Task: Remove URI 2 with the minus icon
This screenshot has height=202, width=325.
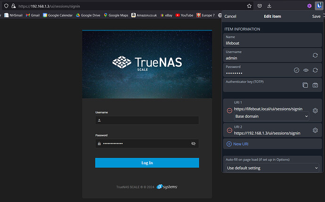Action: [229, 130]
